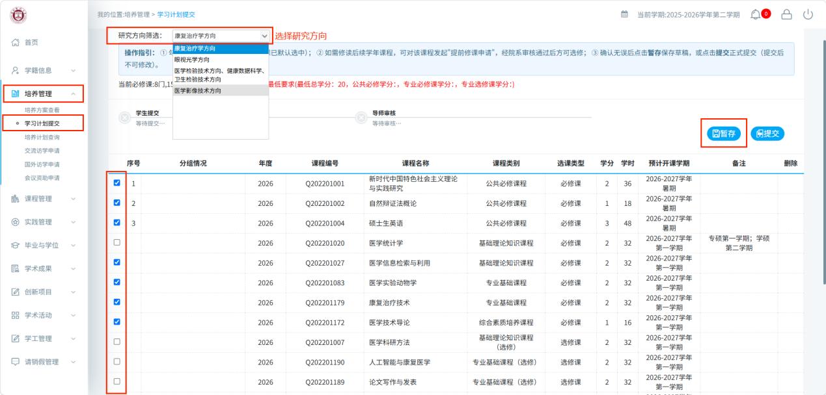The width and height of the screenshot is (826, 395).
Task: Check the 论文写作与发表 checkbox
Action: coord(117,381)
